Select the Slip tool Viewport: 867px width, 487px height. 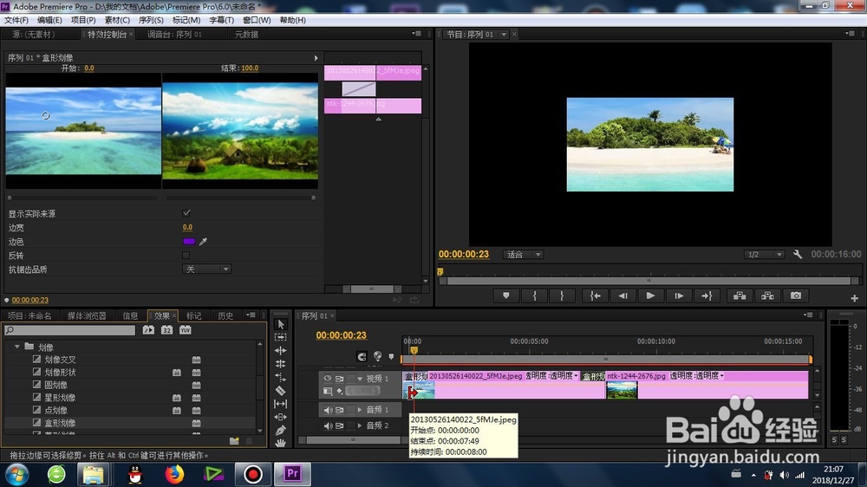pos(280,404)
